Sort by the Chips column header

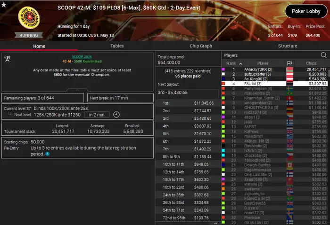[311, 63]
